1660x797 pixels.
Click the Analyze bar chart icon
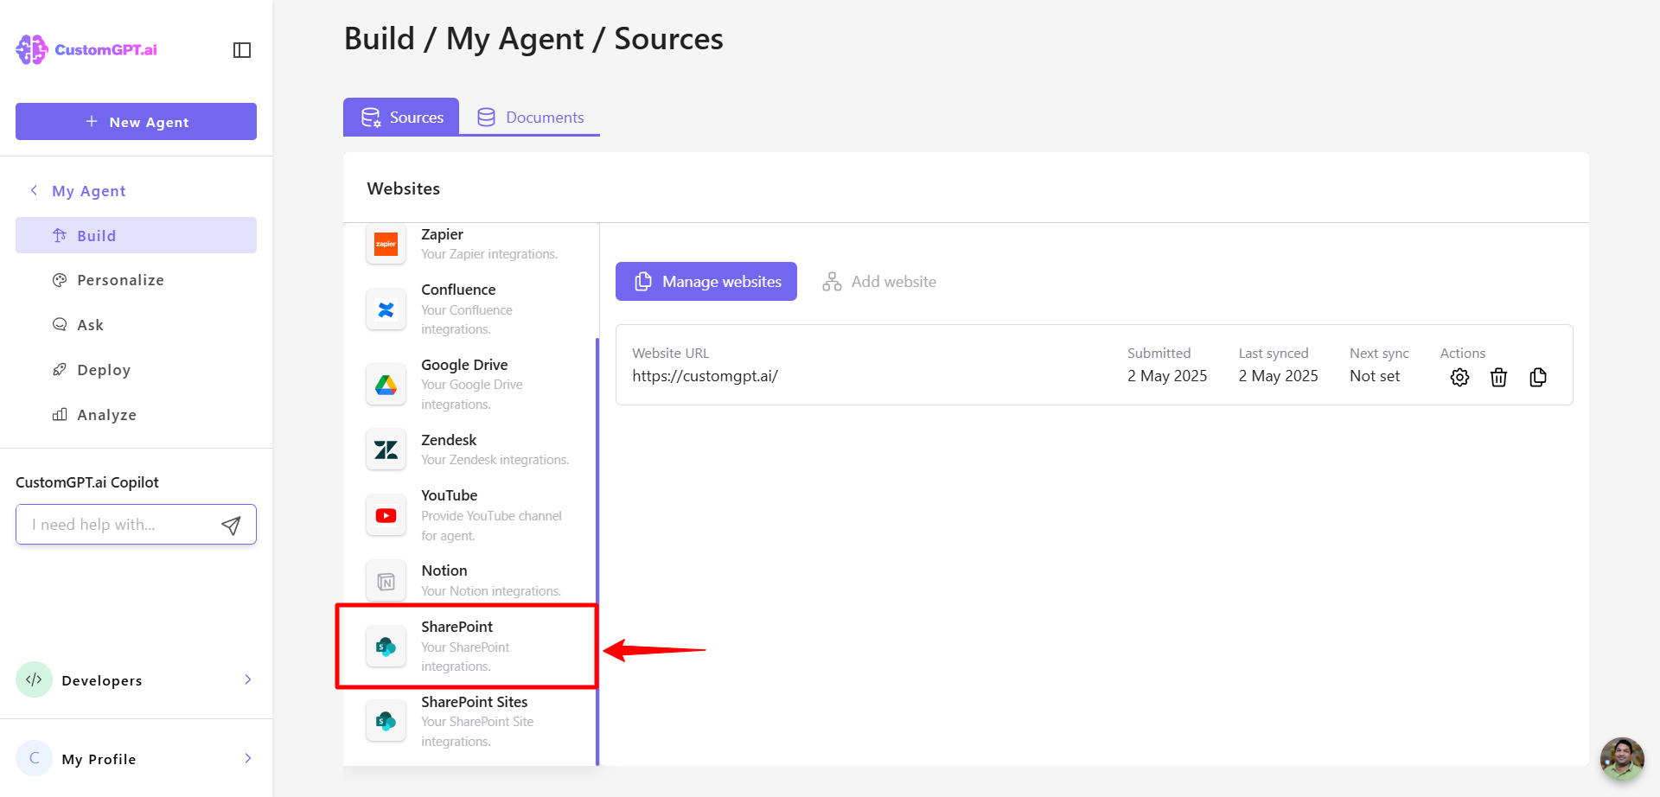(x=60, y=415)
